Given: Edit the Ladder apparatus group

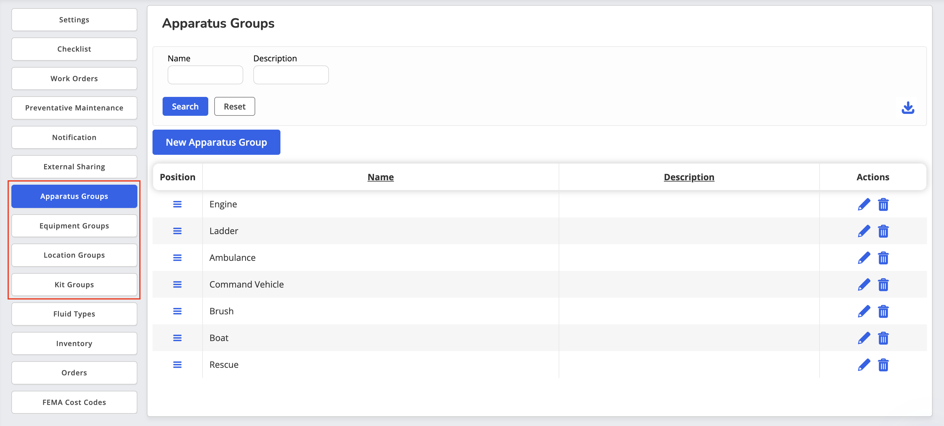Looking at the screenshot, I should [864, 231].
